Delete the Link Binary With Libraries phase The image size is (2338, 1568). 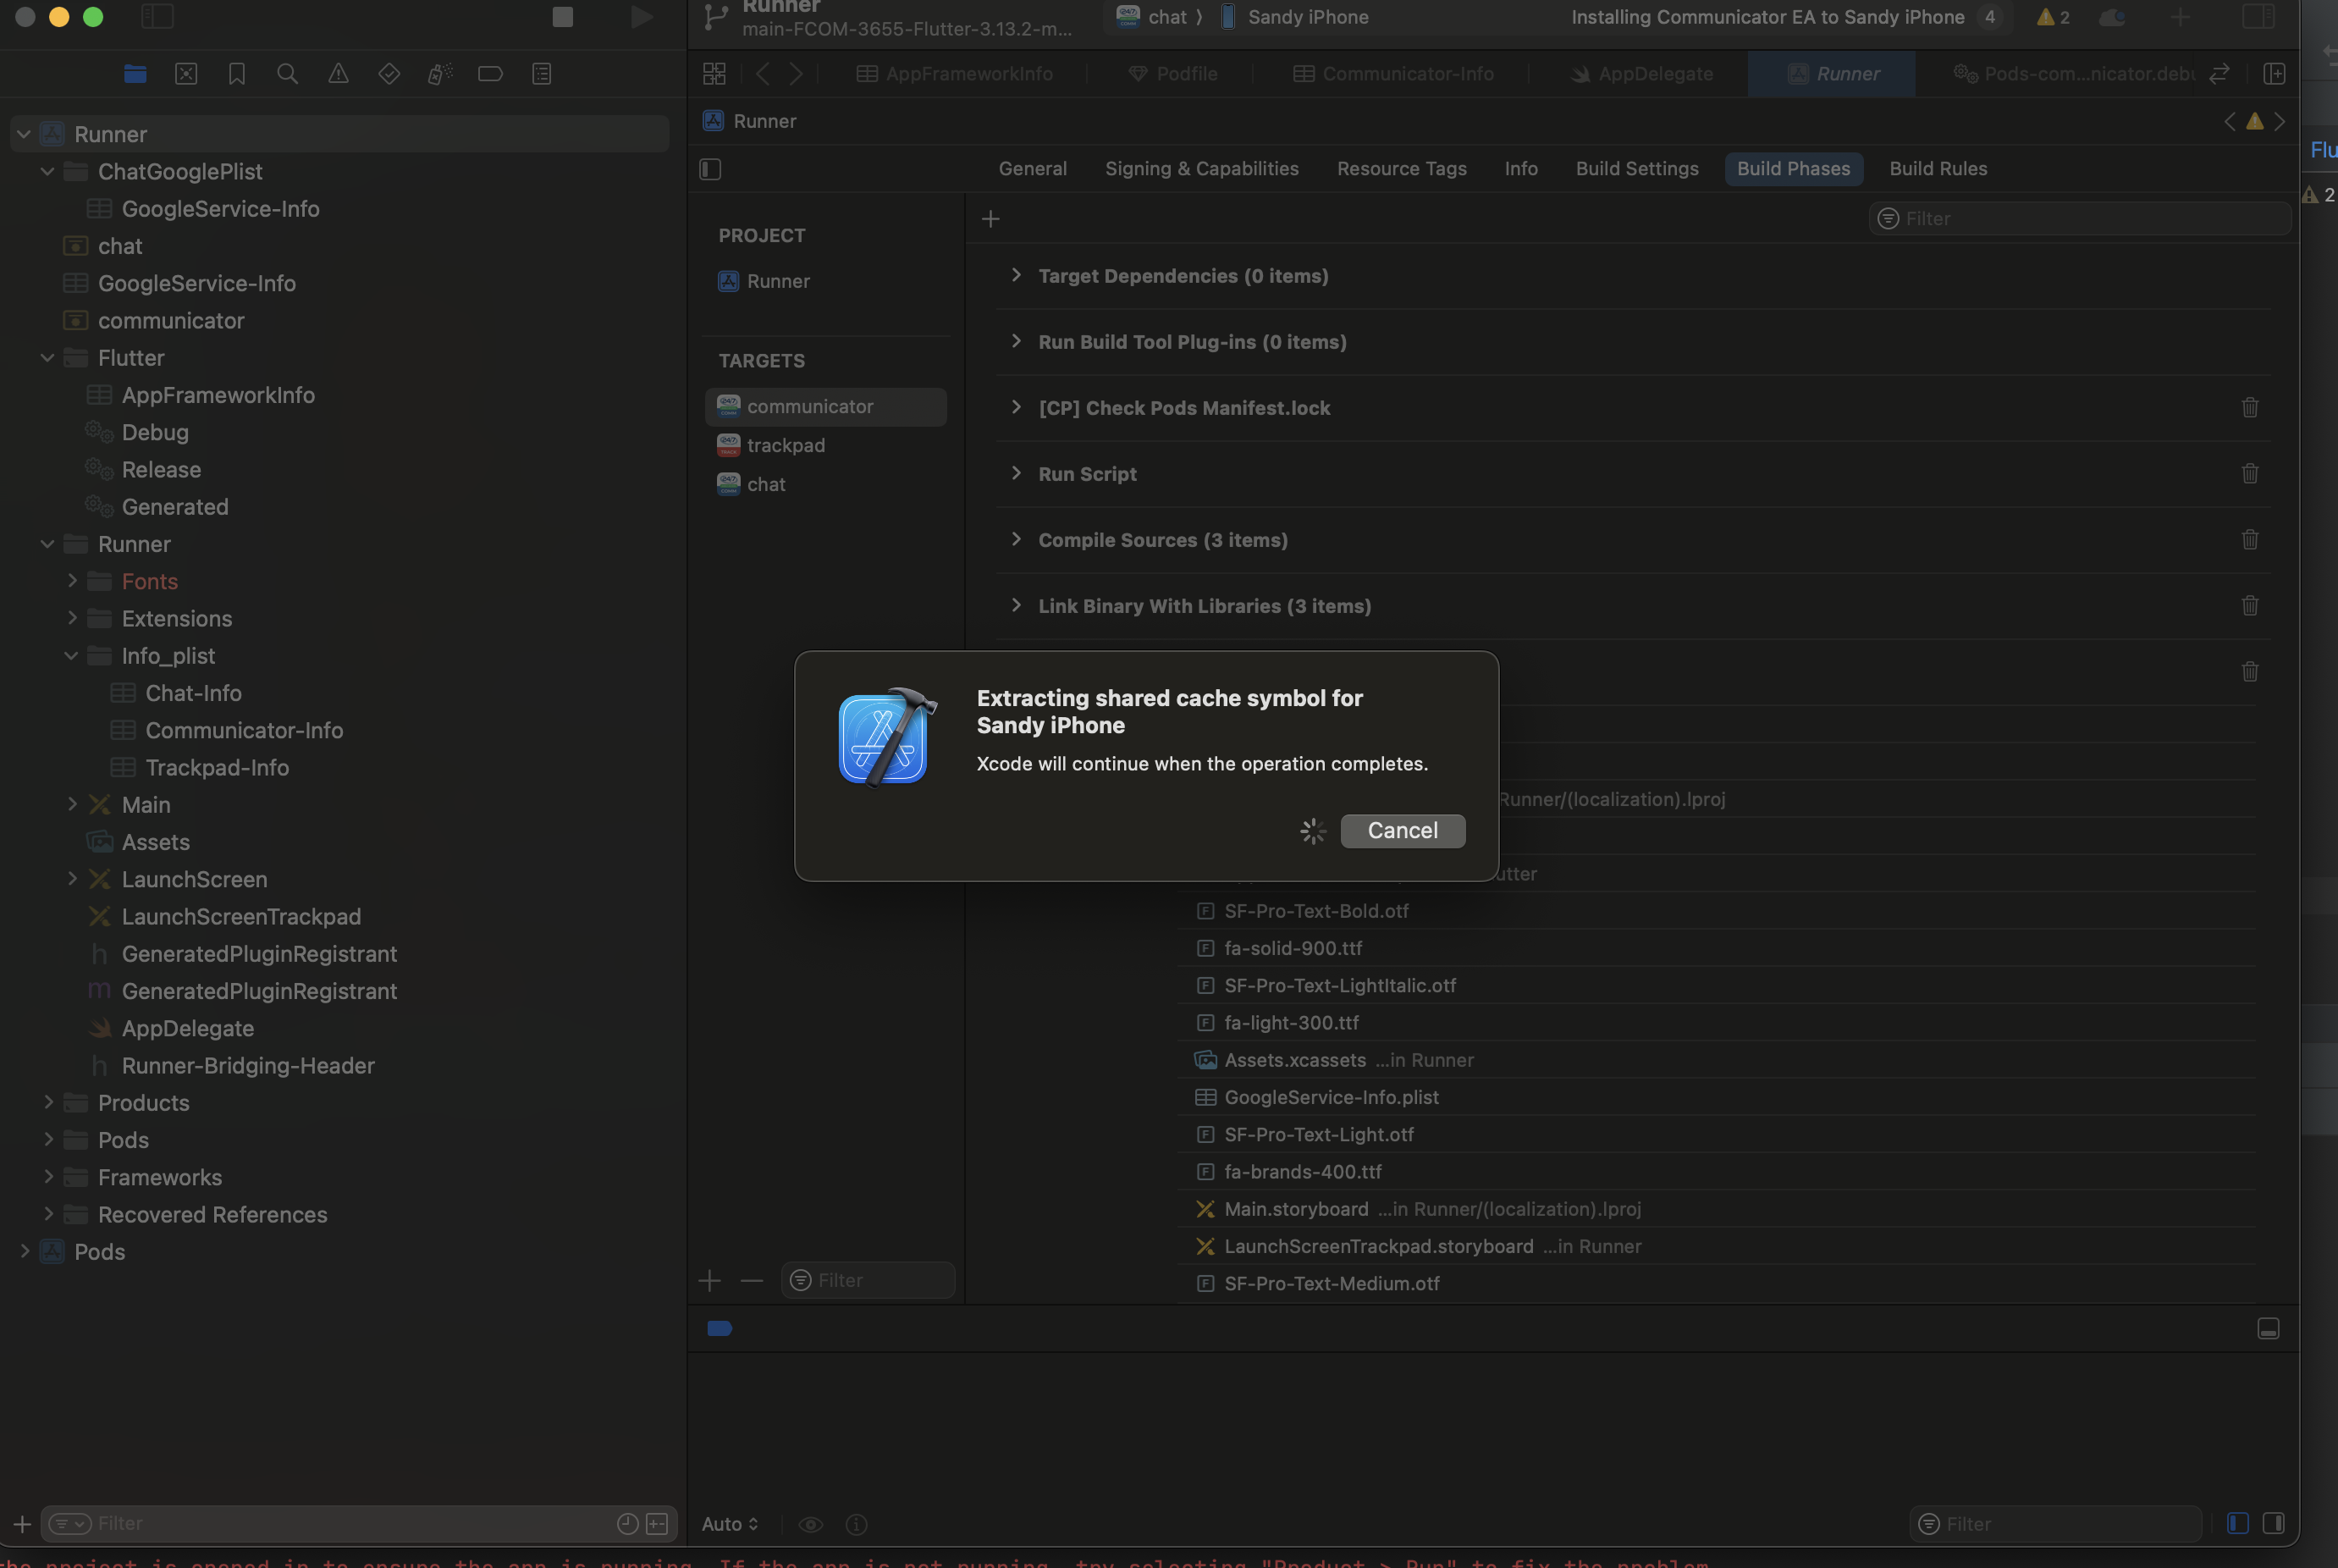(x=2250, y=606)
